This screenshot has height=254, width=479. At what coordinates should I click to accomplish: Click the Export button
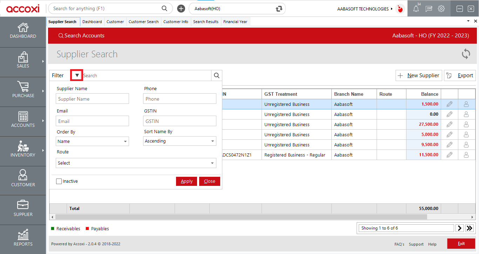coord(460,75)
